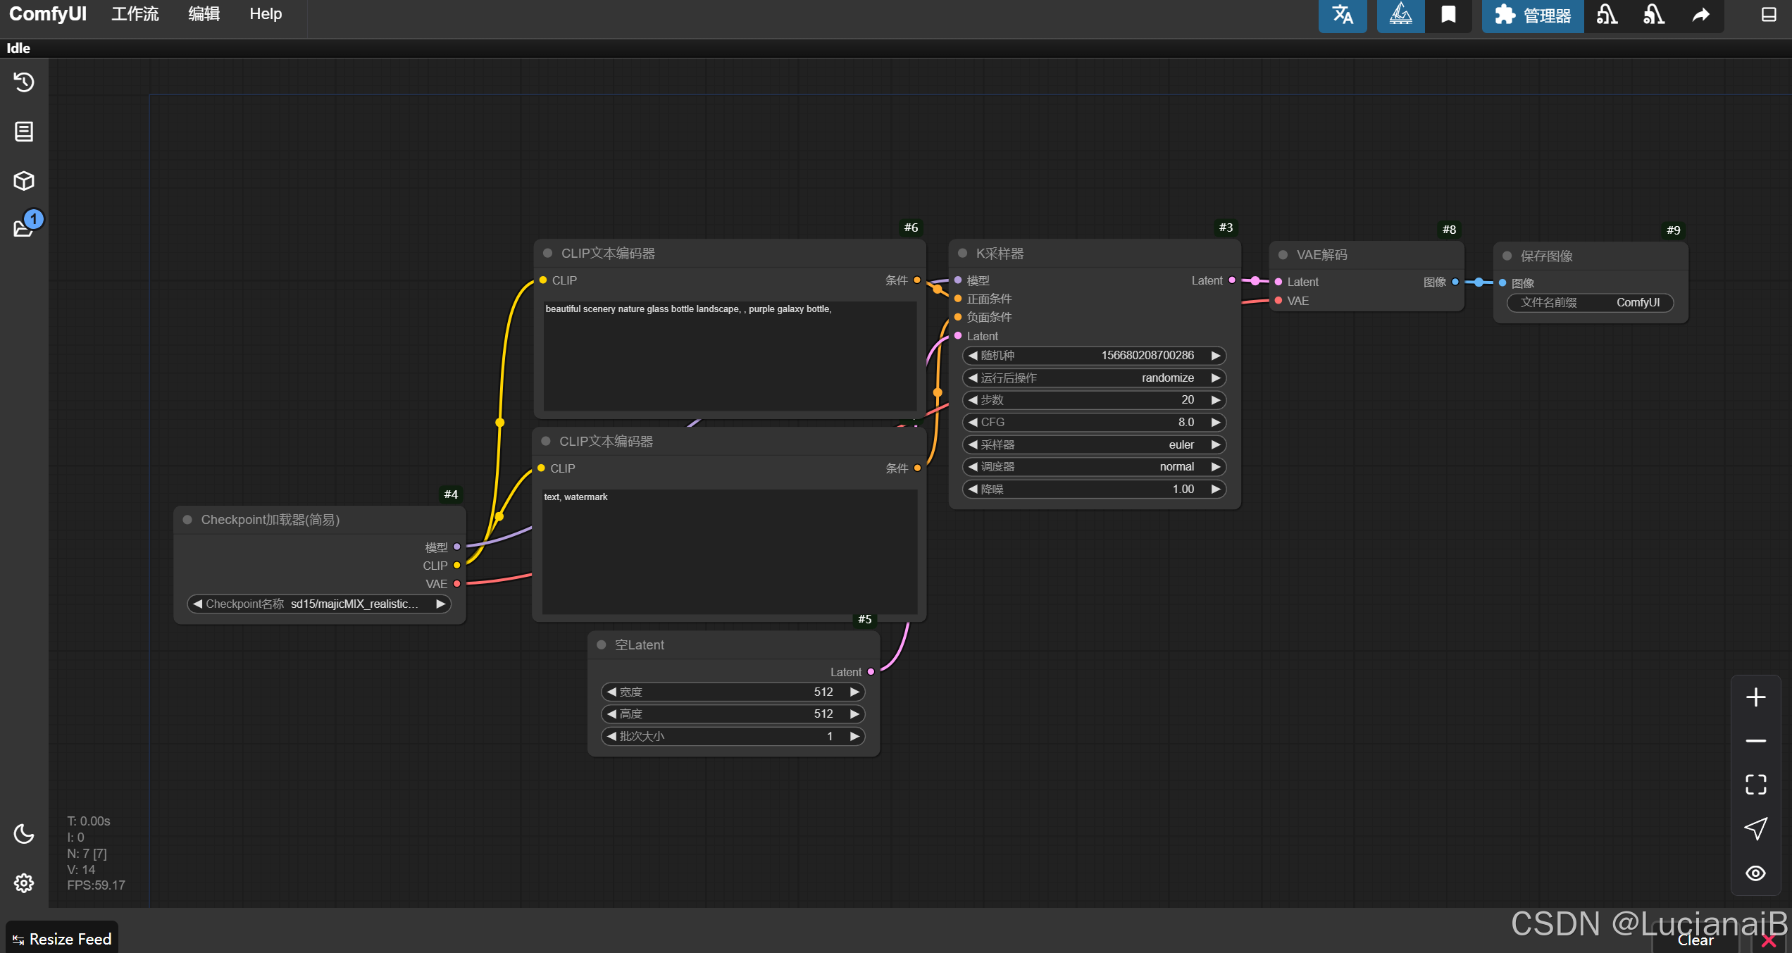Click the share arrow icon in top bar

click(1701, 15)
